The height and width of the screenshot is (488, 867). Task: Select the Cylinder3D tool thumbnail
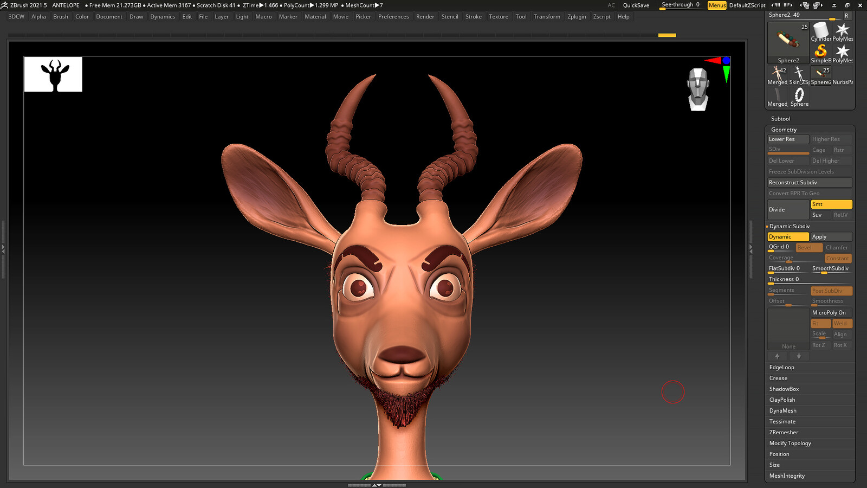821,32
